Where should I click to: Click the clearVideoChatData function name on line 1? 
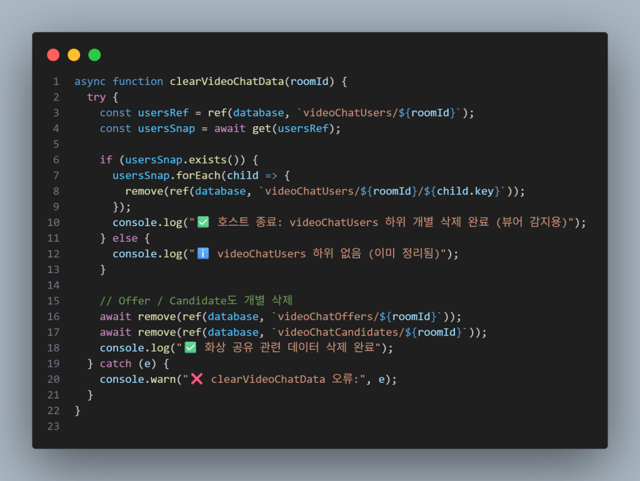pyautogui.click(x=226, y=82)
